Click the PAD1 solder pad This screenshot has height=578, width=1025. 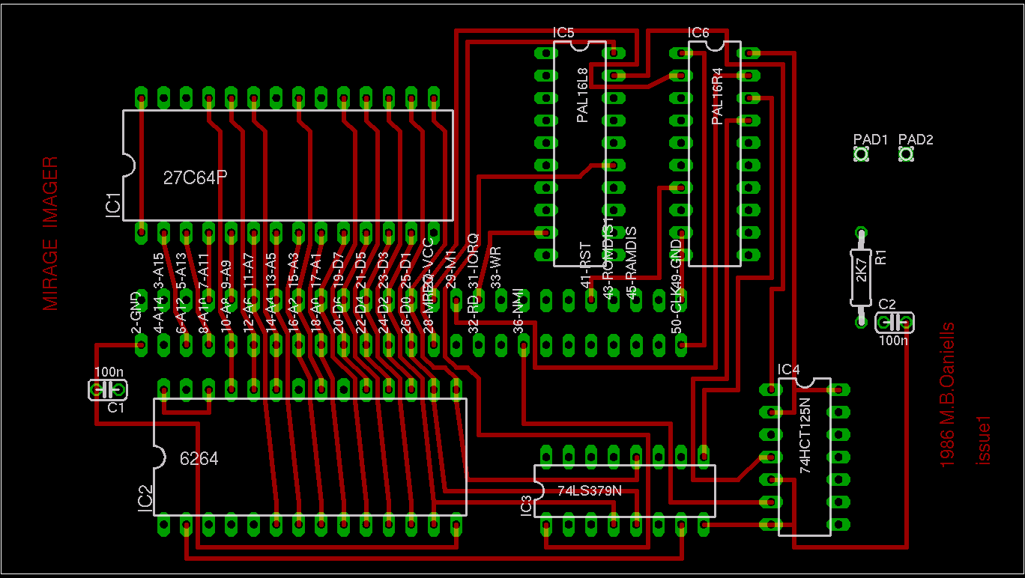tap(861, 154)
